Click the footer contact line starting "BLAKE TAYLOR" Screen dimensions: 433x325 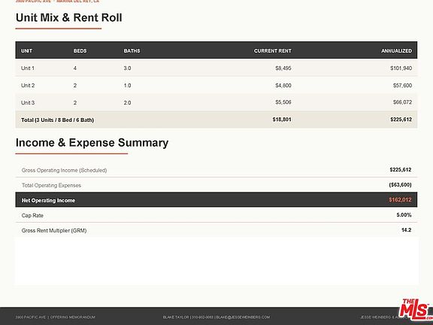(216, 317)
